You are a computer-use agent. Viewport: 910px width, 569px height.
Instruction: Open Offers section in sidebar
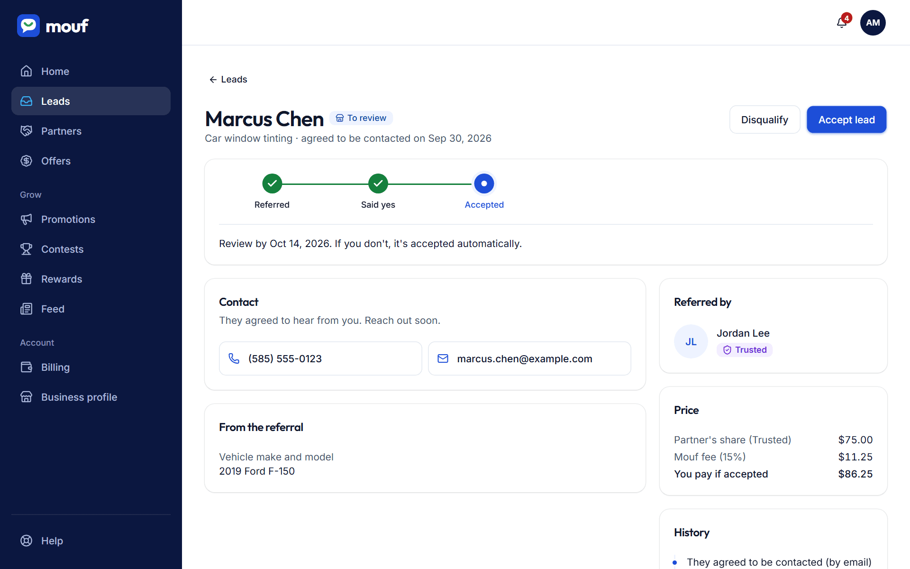pyautogui.click(x=91, y=161)
